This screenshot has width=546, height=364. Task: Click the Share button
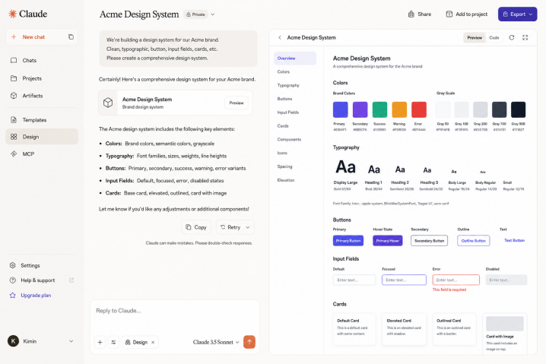[x=420, y=14]
